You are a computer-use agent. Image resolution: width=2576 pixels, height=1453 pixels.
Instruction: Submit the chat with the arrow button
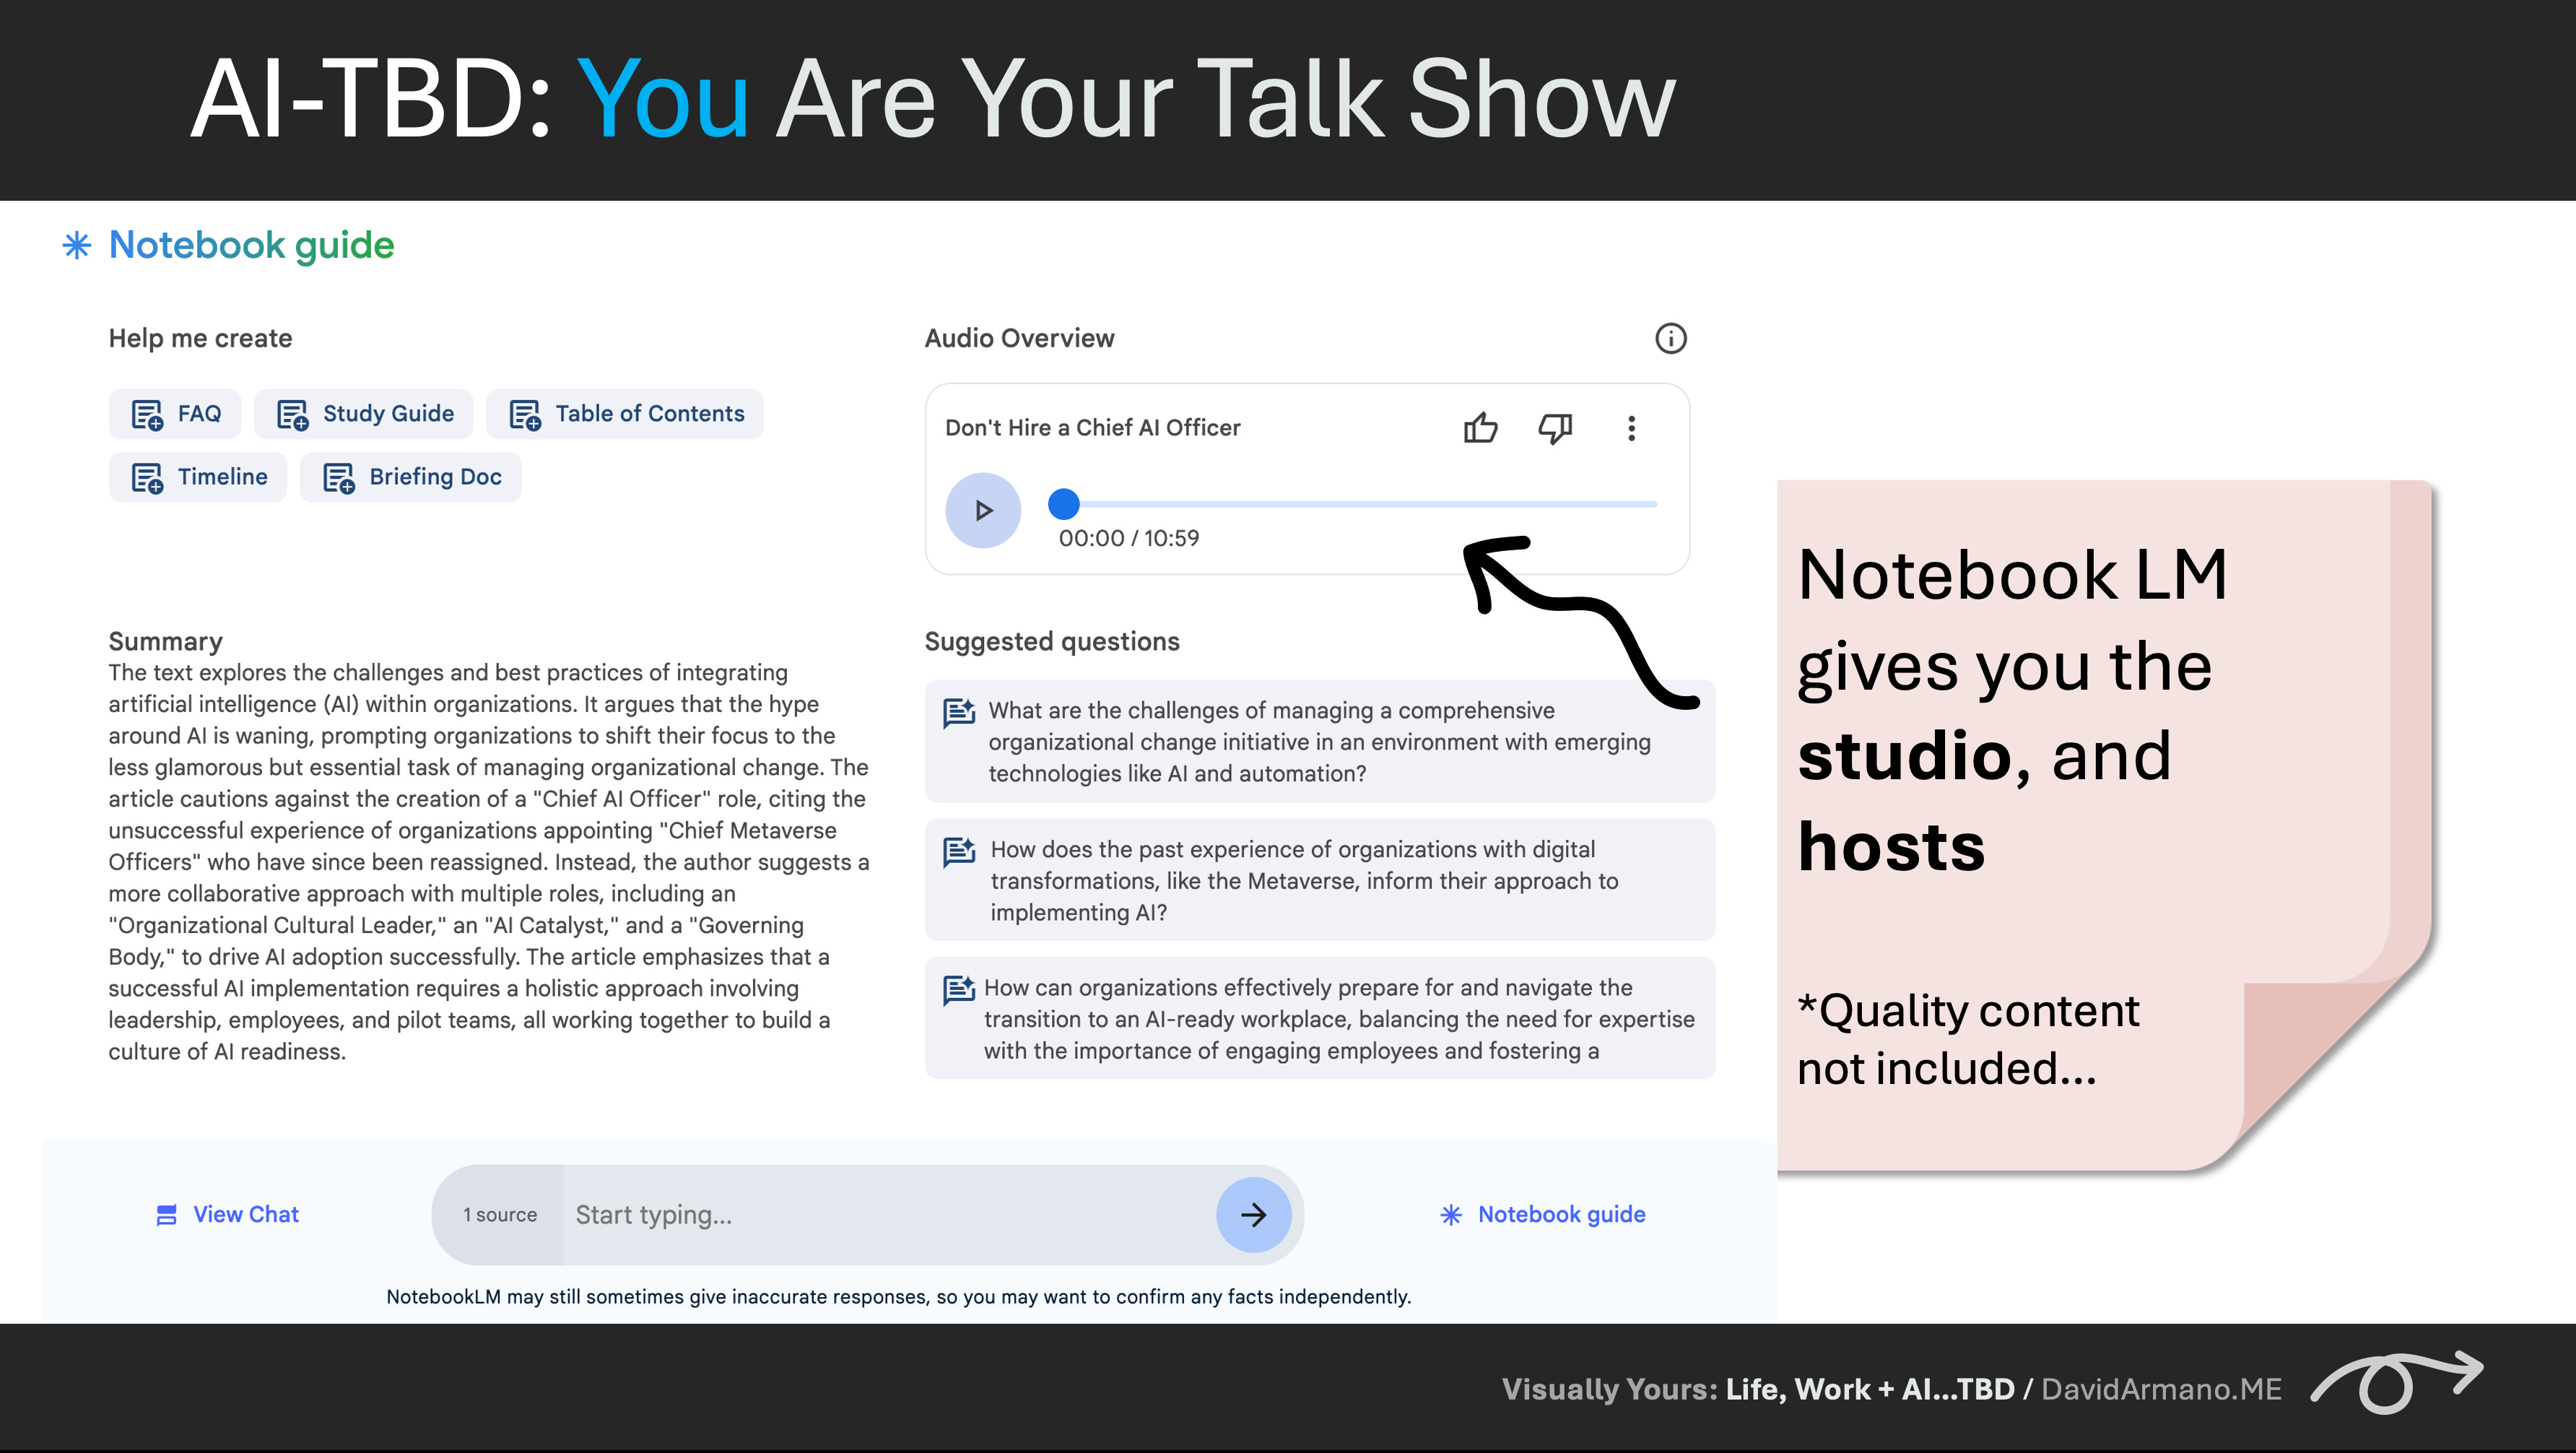pos(1253,1214)
